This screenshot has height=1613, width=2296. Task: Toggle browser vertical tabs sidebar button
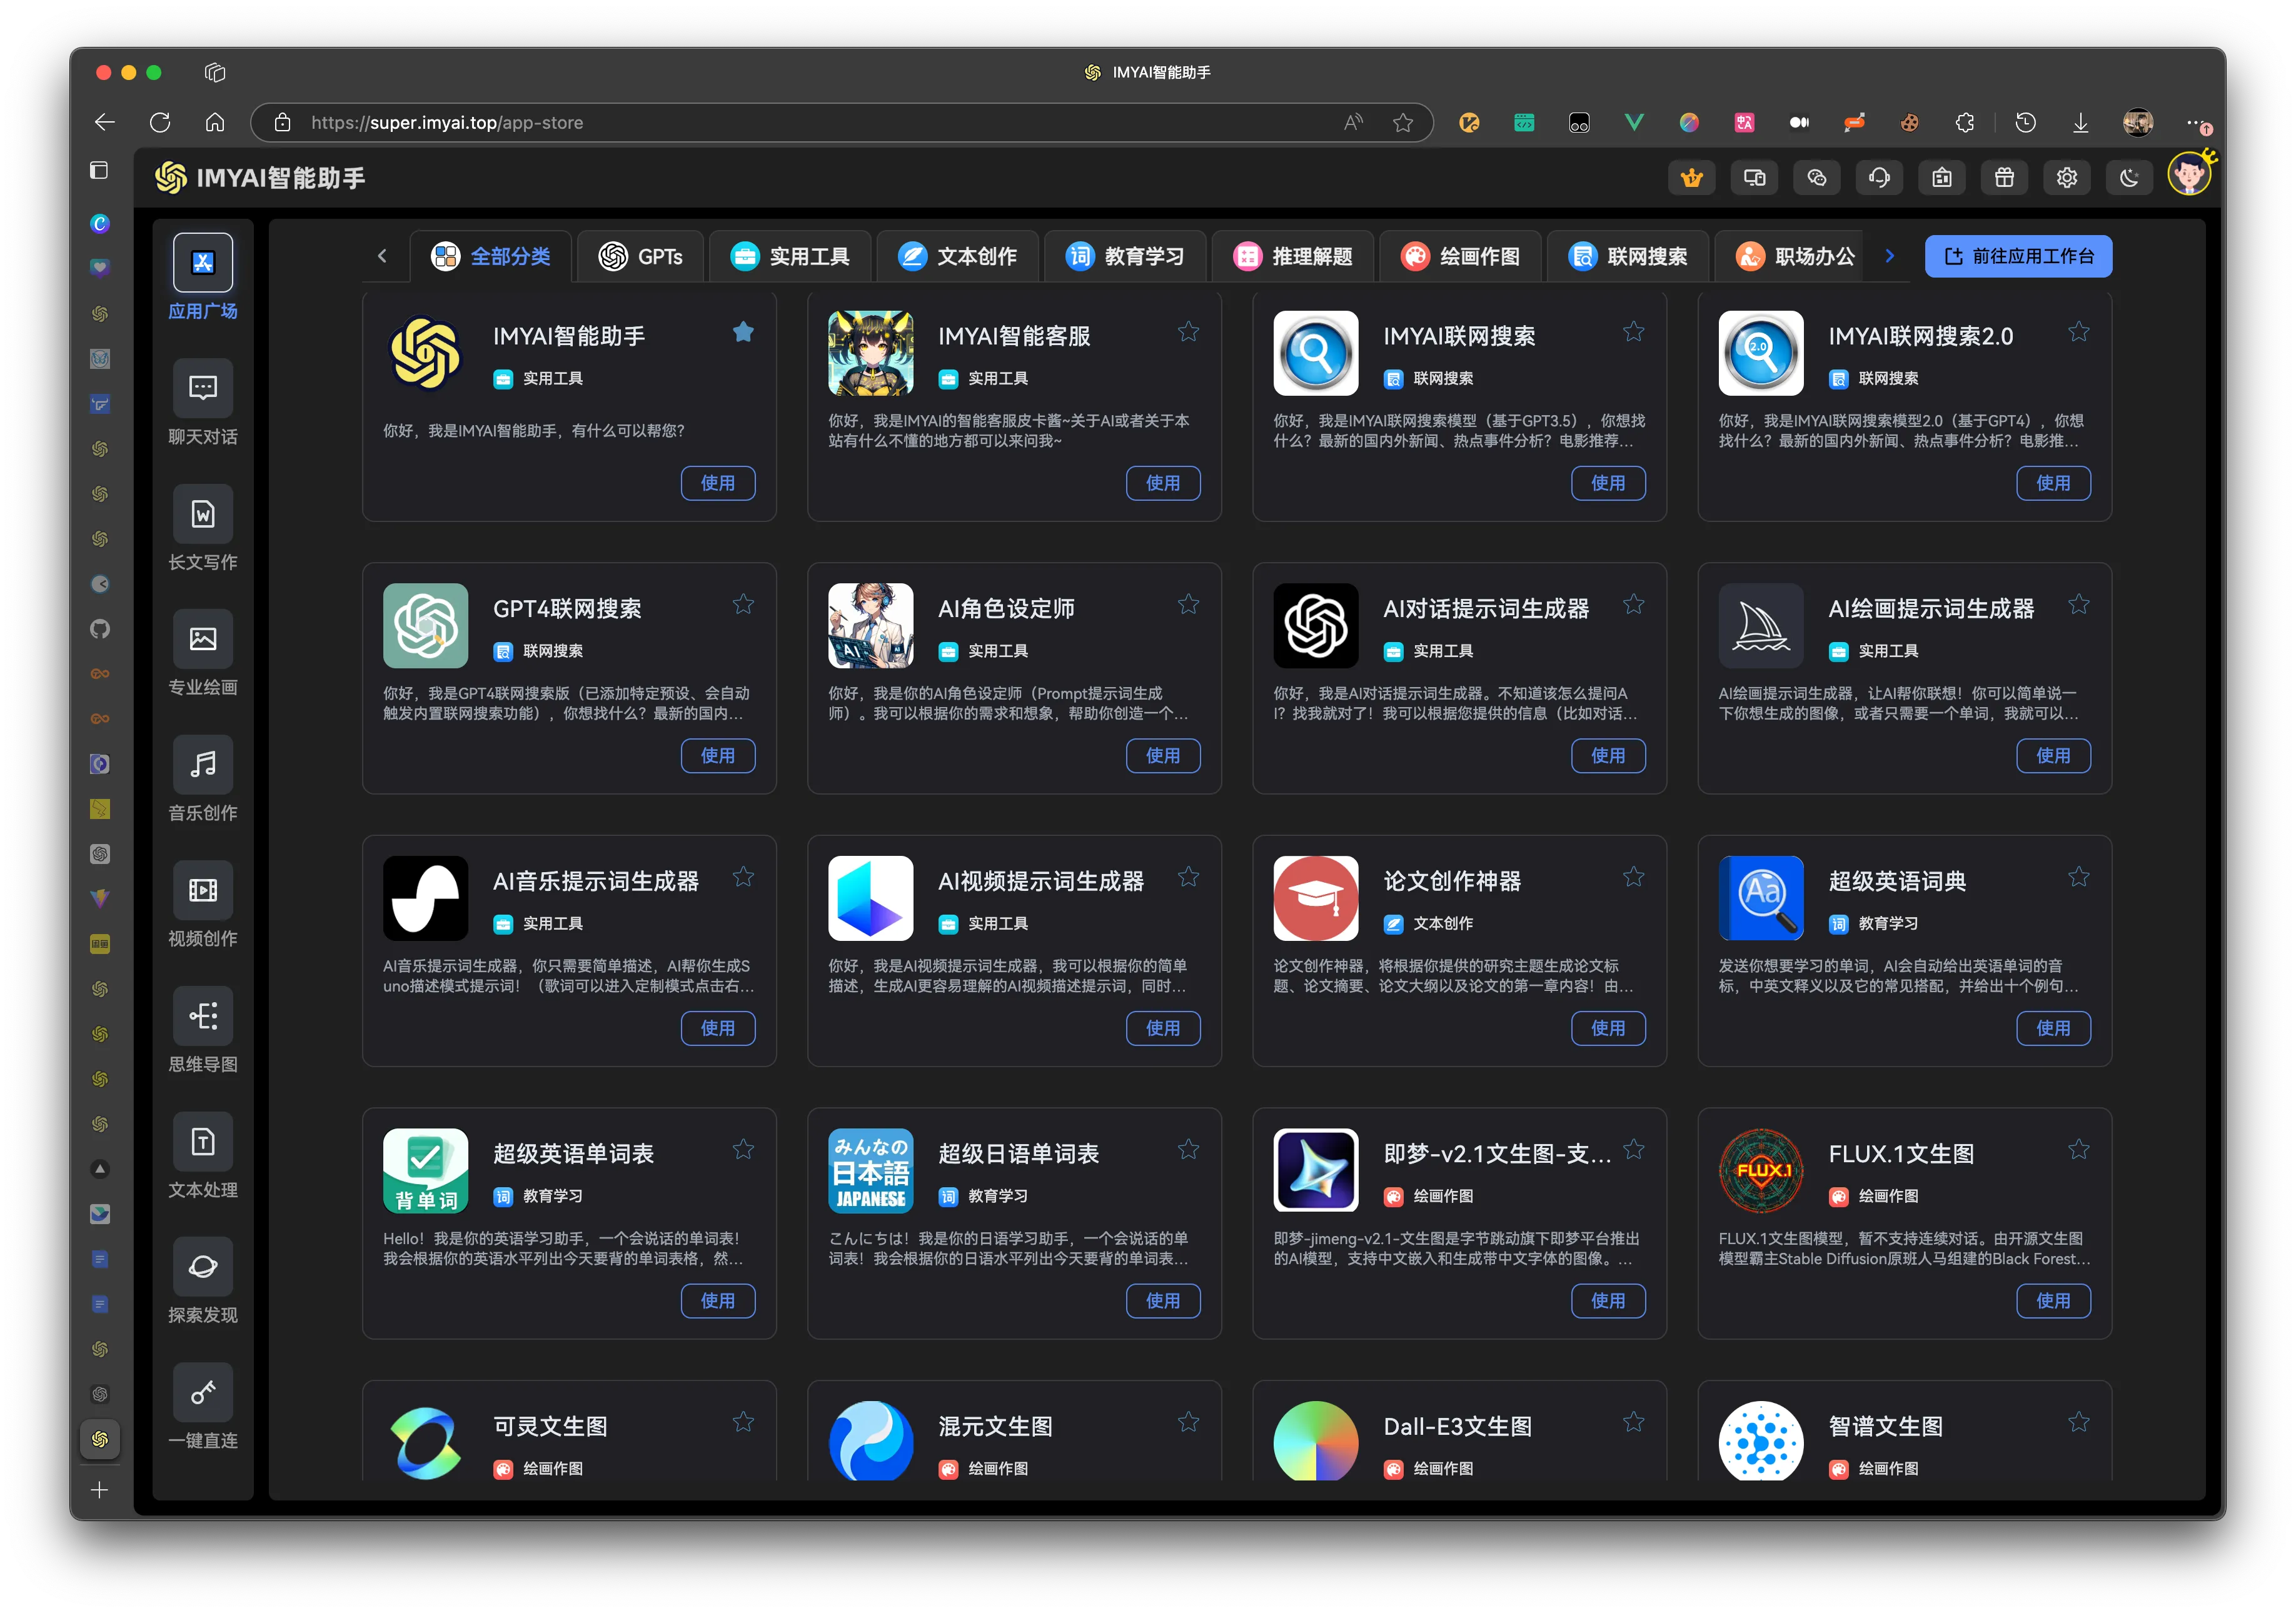[99, 170]
